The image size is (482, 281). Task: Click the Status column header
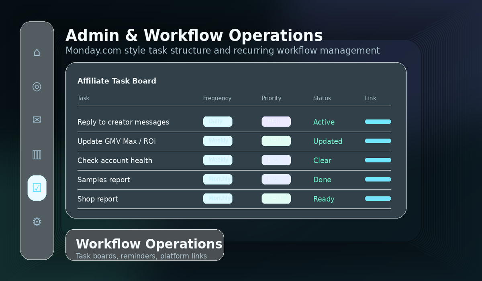[322, 98]
